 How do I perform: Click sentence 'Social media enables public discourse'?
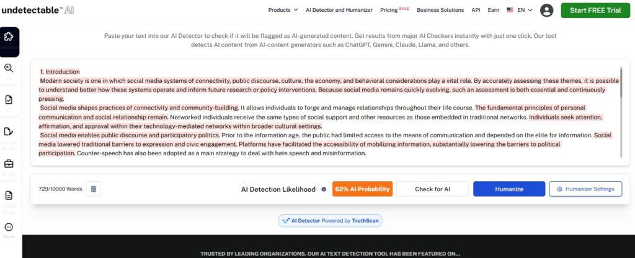pyautogui.click(x=130, y=135)
